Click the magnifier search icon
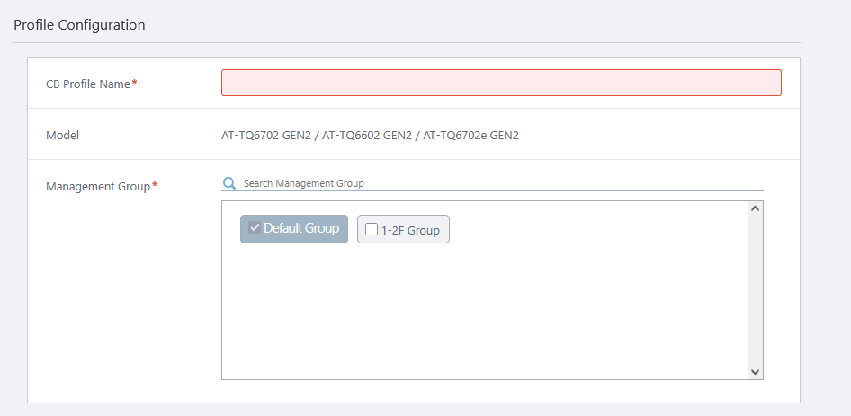851x416 pixels. coord(229,183)
